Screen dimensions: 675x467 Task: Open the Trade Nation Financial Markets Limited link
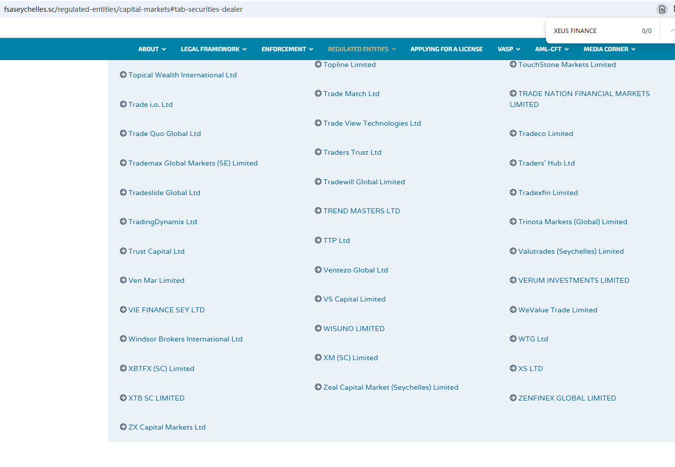[x=583, y=94]
